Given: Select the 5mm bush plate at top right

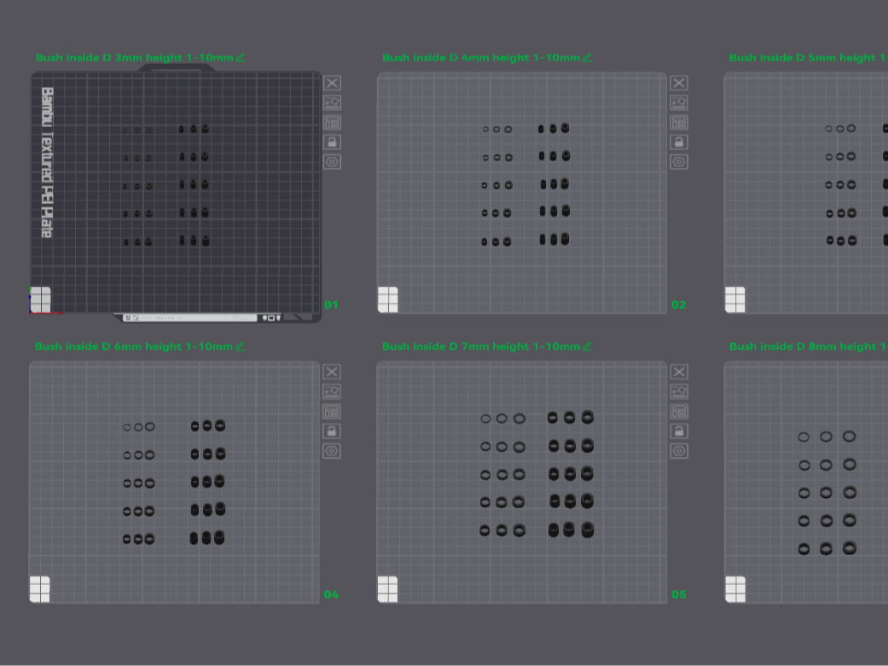Looking at the screenshot, I should pos(806,193).
